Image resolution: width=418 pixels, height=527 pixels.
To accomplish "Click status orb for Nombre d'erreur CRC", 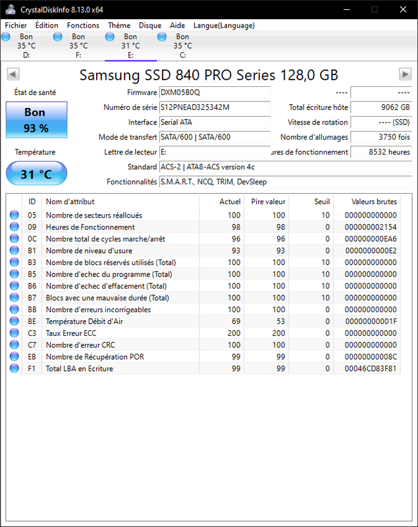I will point(14,345).
